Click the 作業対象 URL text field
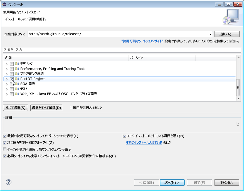 point(118,34)
